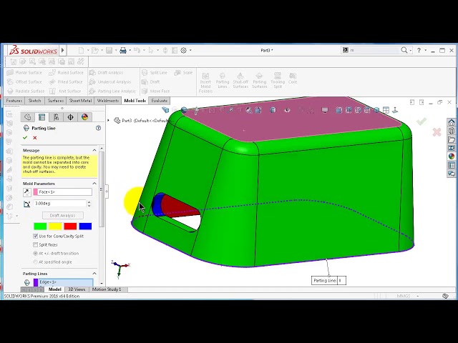Select the Planar Surface ribbon tool
This screenshot has height=343, width=458.
(24, 73)
